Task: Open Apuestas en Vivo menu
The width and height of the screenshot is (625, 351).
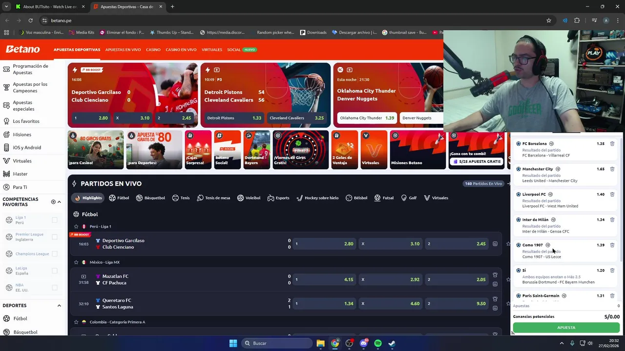Action: tap(123, 50)
